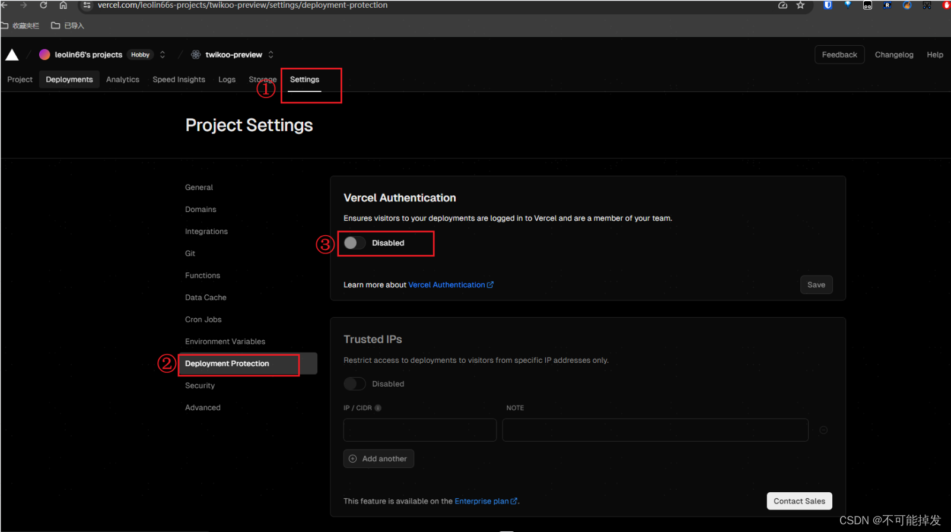951x532 pixels.
Task: Open site information icon in address bar
Action: tap(87, 5)
